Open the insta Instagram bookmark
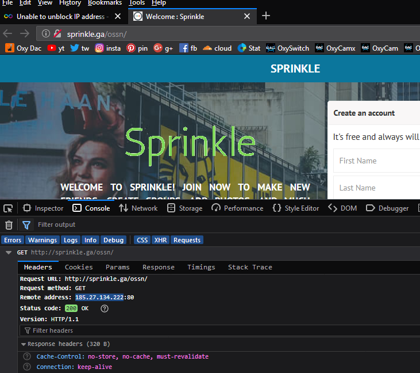The width and height of the screenshot is (420, 373). pos(107,48)
